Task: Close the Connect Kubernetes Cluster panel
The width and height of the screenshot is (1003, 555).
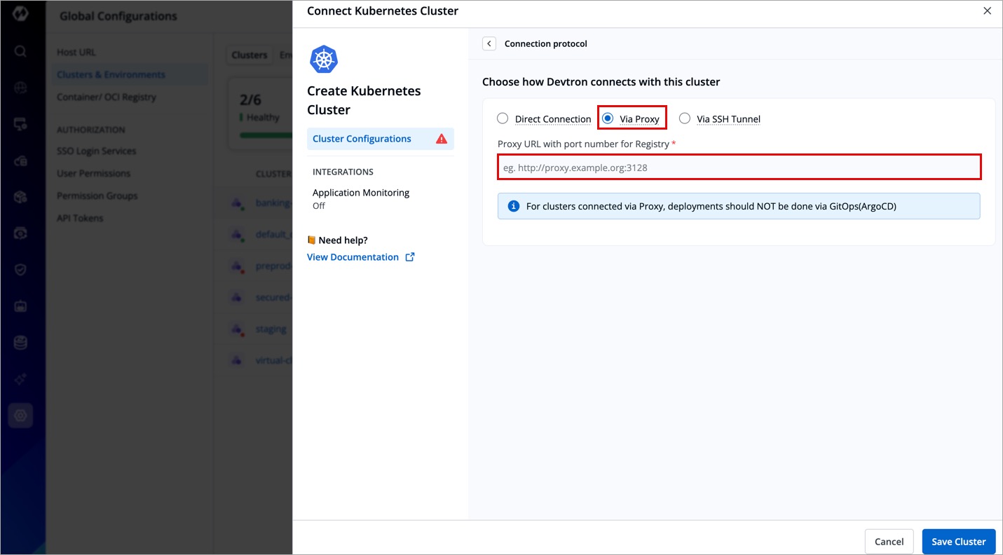Action: [987, 11]
